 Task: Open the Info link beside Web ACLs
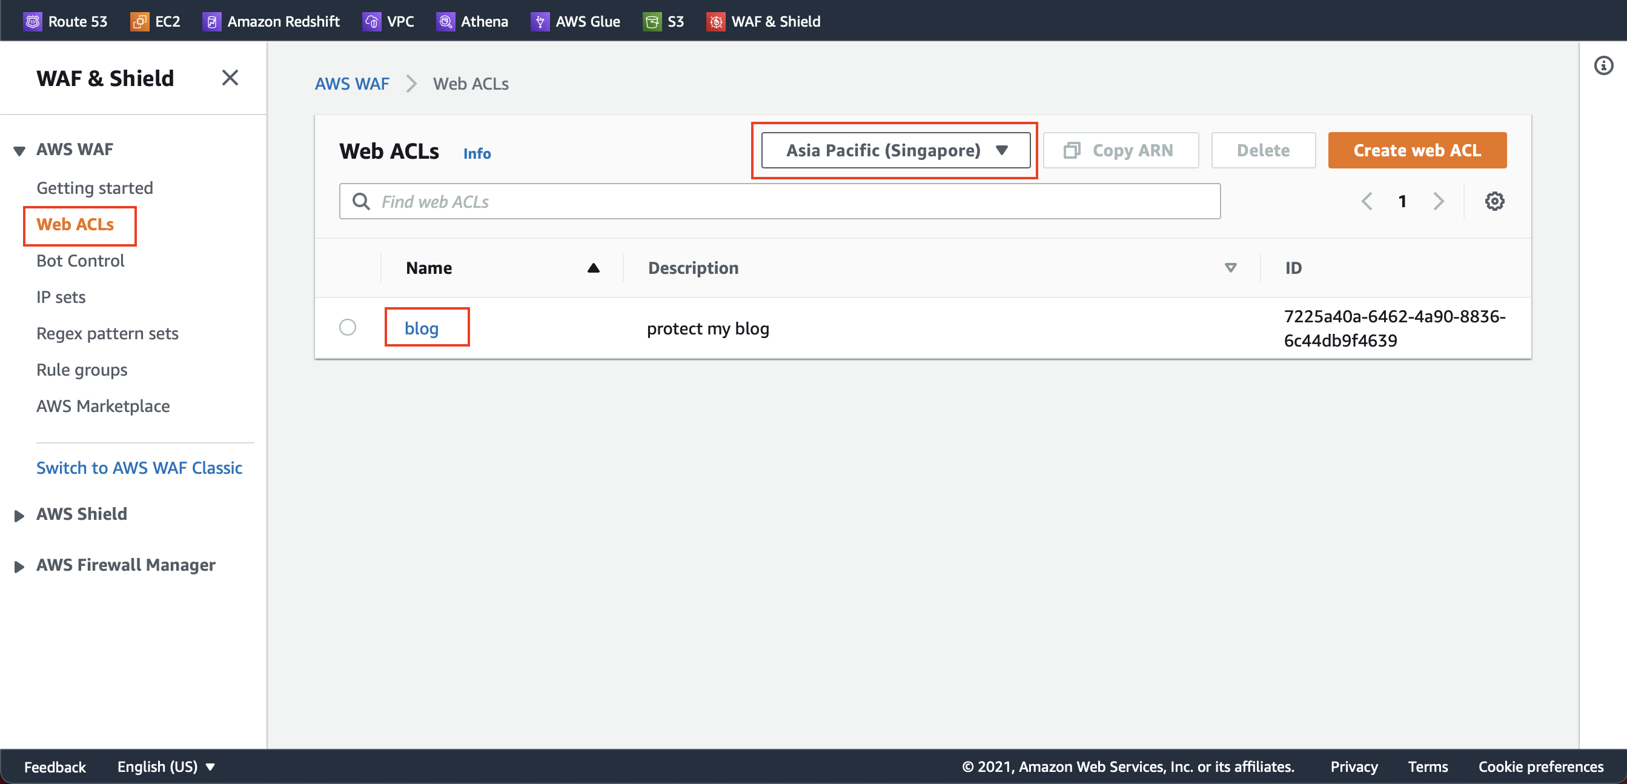pyautogui.click(x=477, y=153)
